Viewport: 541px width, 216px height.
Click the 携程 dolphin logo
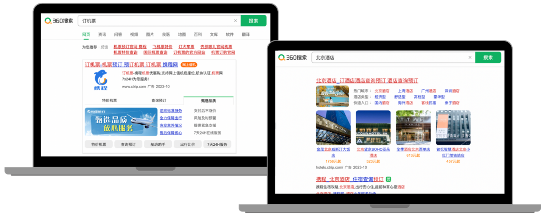pos(101,80)
